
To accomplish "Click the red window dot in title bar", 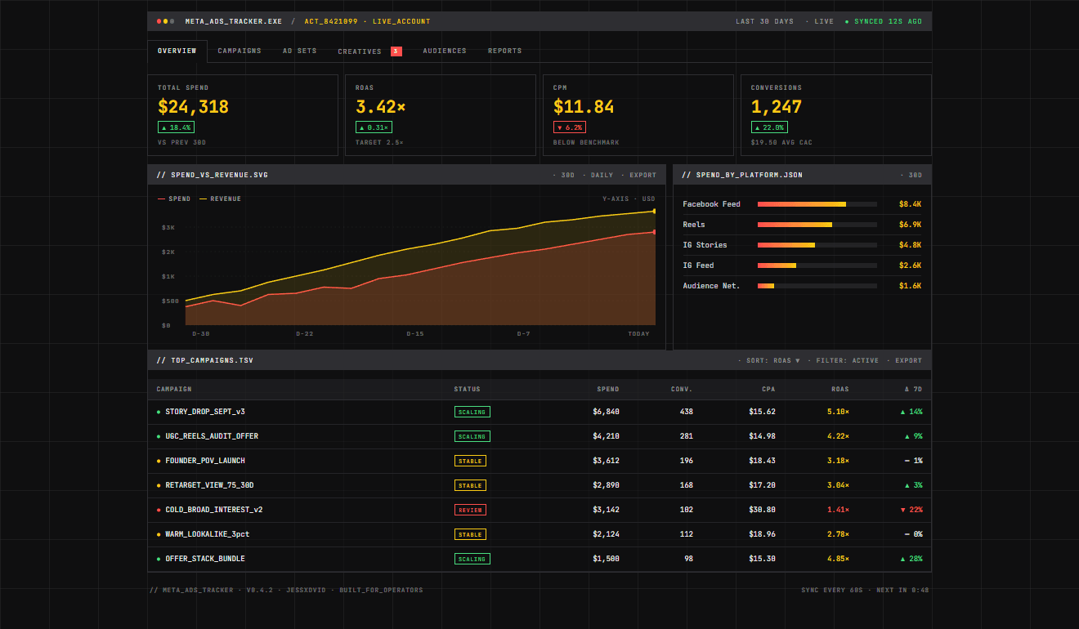I will pos(159,21).
